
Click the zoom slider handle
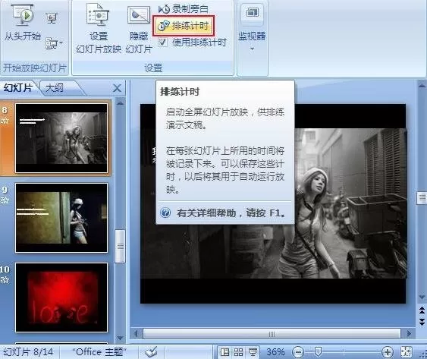click(x=318, y=351)
